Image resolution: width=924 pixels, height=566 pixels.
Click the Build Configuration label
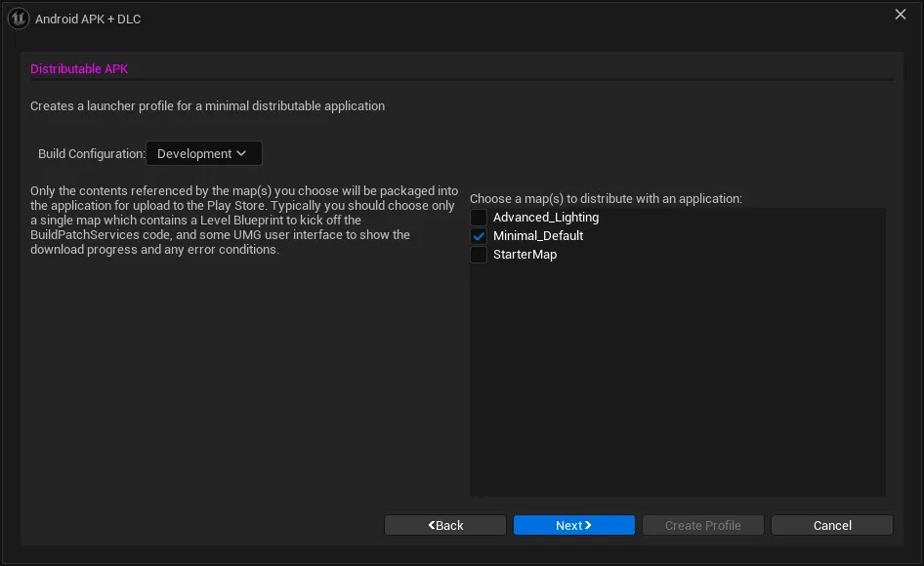92,154
